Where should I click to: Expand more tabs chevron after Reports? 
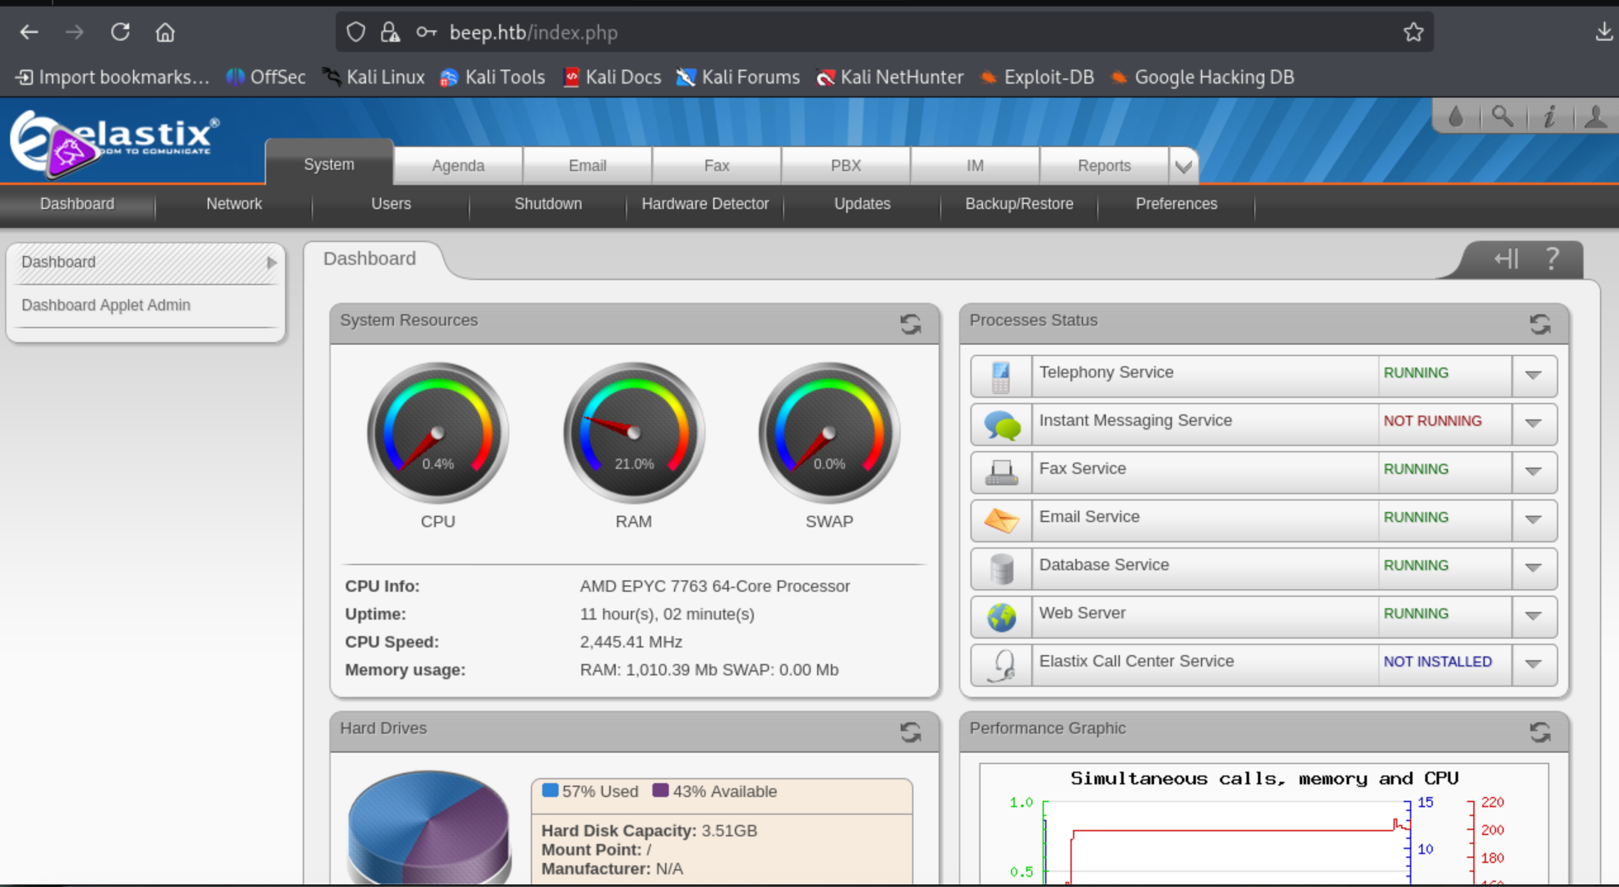tap(1183, 167)
